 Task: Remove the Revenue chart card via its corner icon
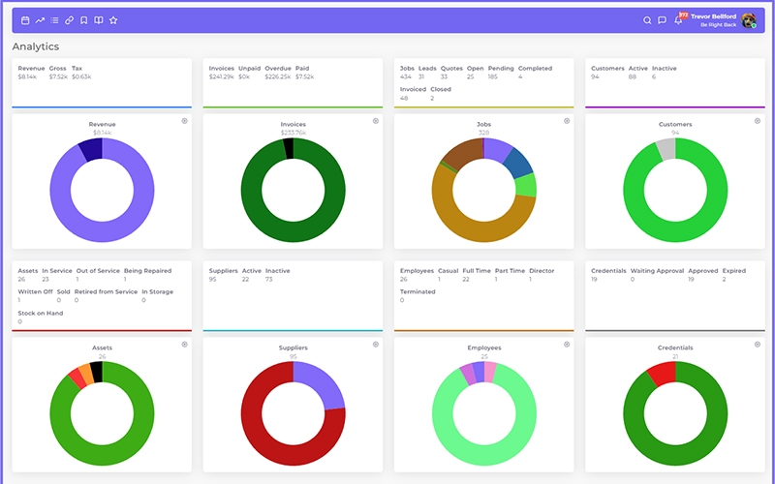point(184,121)
